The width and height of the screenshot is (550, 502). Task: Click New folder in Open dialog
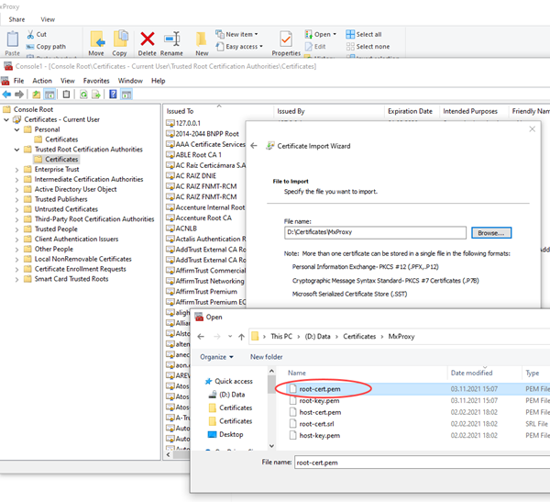[x=266, y=356]
